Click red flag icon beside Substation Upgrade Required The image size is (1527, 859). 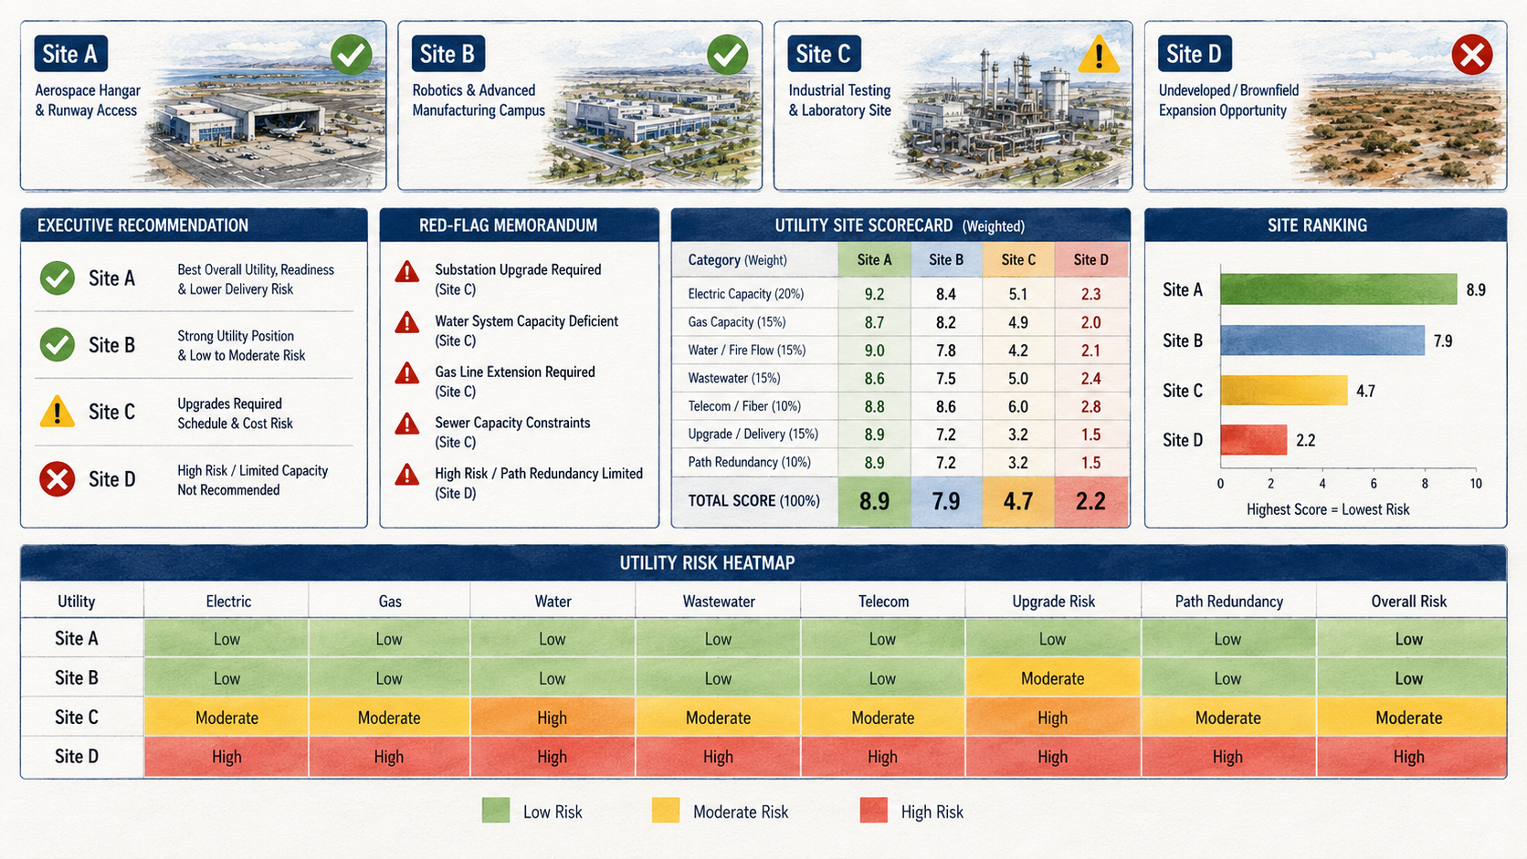pyautogui.click(x=407, y=272)
